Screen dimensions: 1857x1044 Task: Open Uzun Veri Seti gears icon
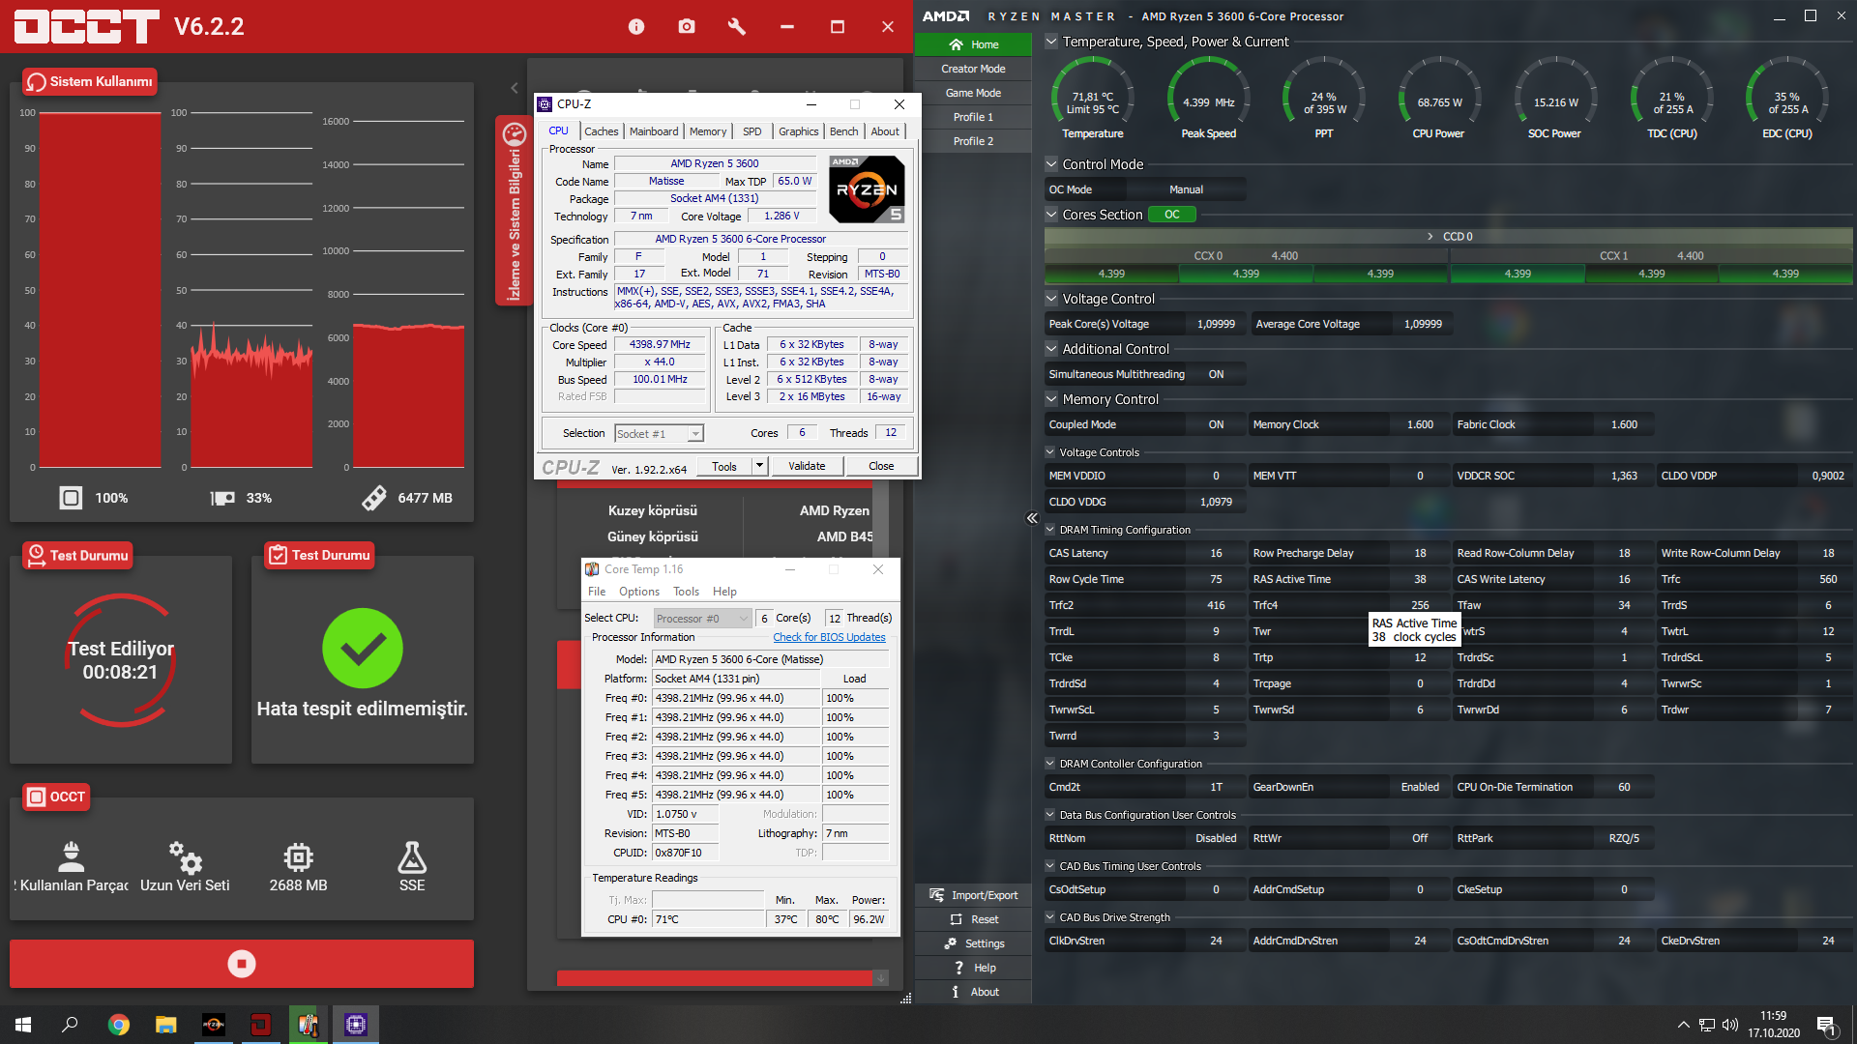[185, 857]
